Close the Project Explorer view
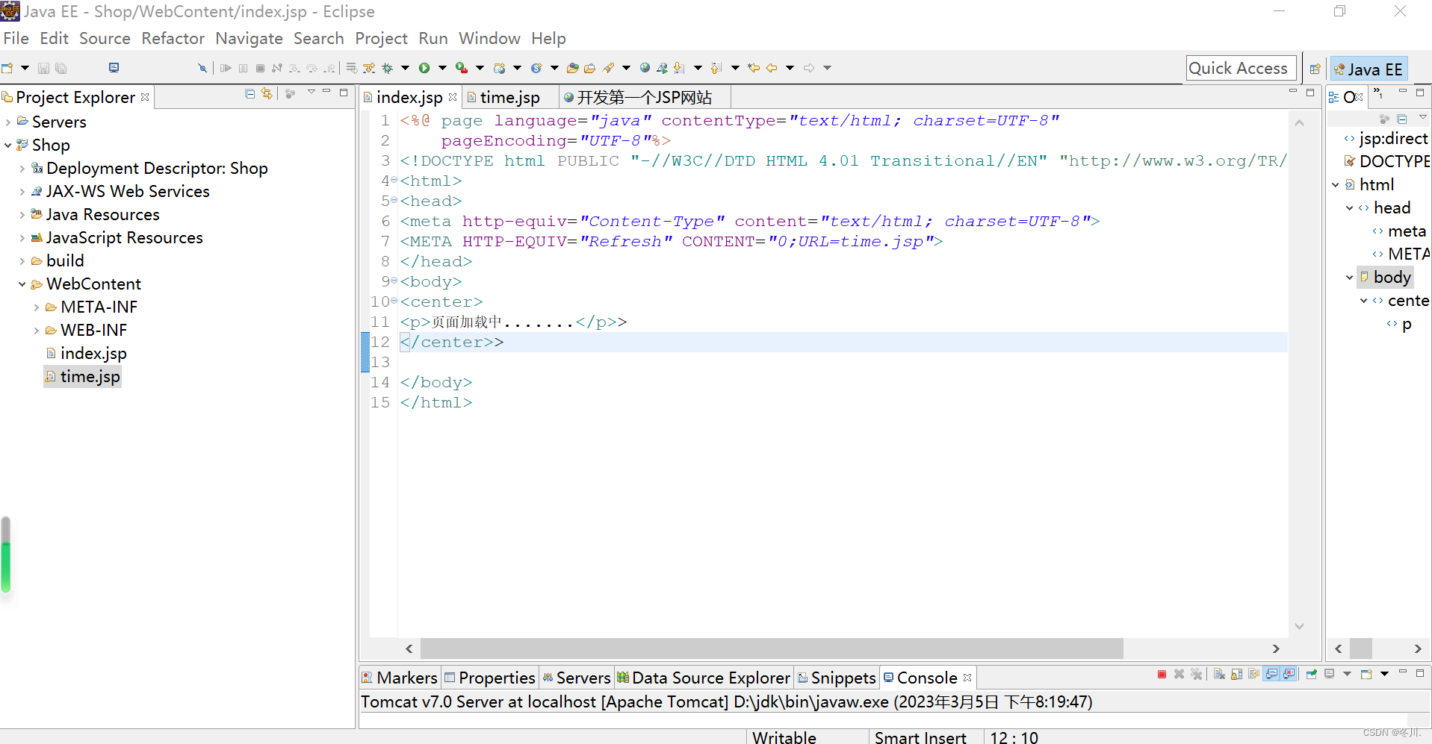 [x=145, y=97]
